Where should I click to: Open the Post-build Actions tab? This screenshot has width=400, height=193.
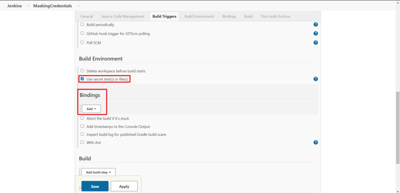tap(275, 16)
